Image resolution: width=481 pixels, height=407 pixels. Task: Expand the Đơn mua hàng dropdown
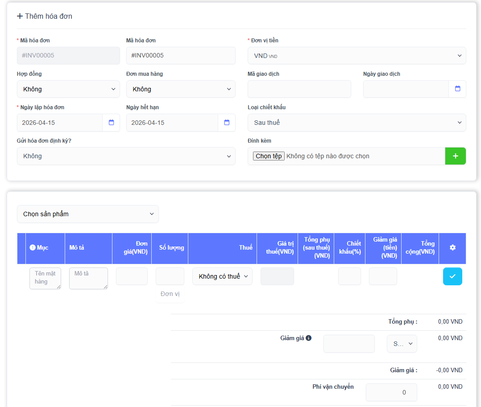click(181, 89)
